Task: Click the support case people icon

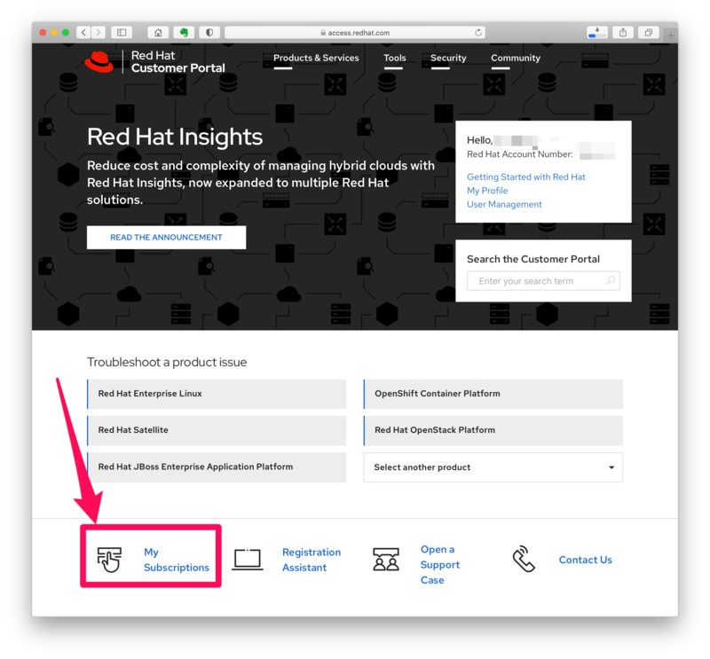Action: 386,560
